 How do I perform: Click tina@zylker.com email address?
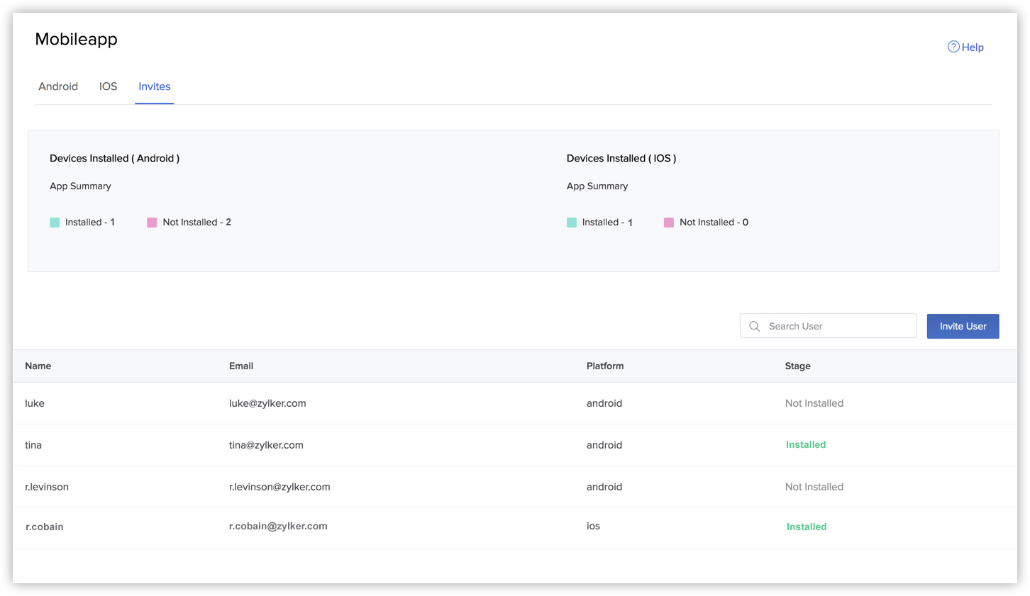tap(266, 445)
